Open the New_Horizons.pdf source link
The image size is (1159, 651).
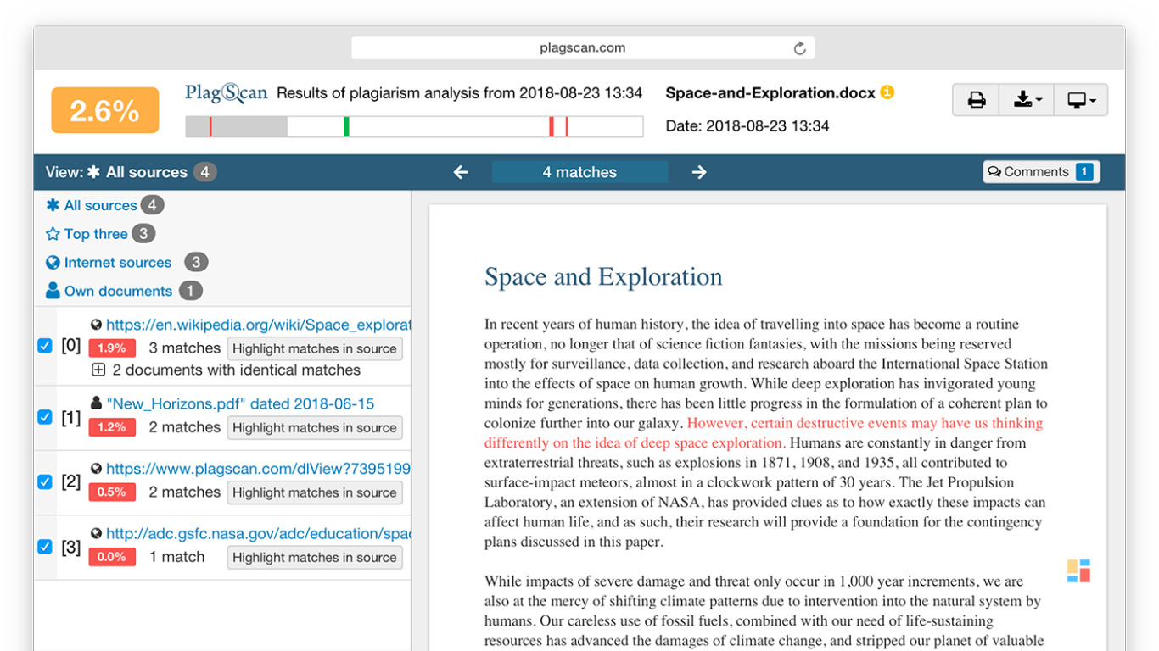click(x=240, y=404)
